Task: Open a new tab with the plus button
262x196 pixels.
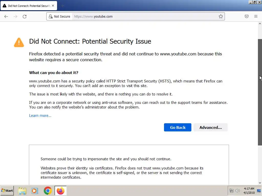Action: click(63, 6)
